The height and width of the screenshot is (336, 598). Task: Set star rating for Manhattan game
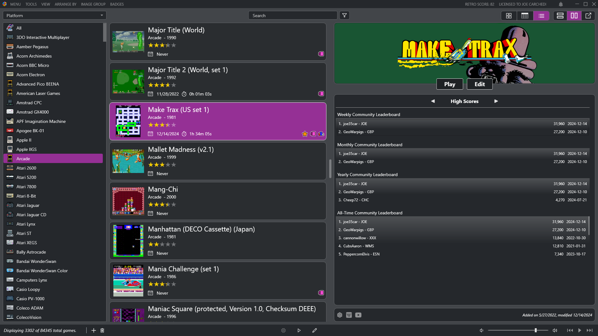[162, 244]
